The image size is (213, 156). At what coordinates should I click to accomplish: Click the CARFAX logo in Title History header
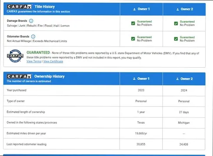[20, 6]
